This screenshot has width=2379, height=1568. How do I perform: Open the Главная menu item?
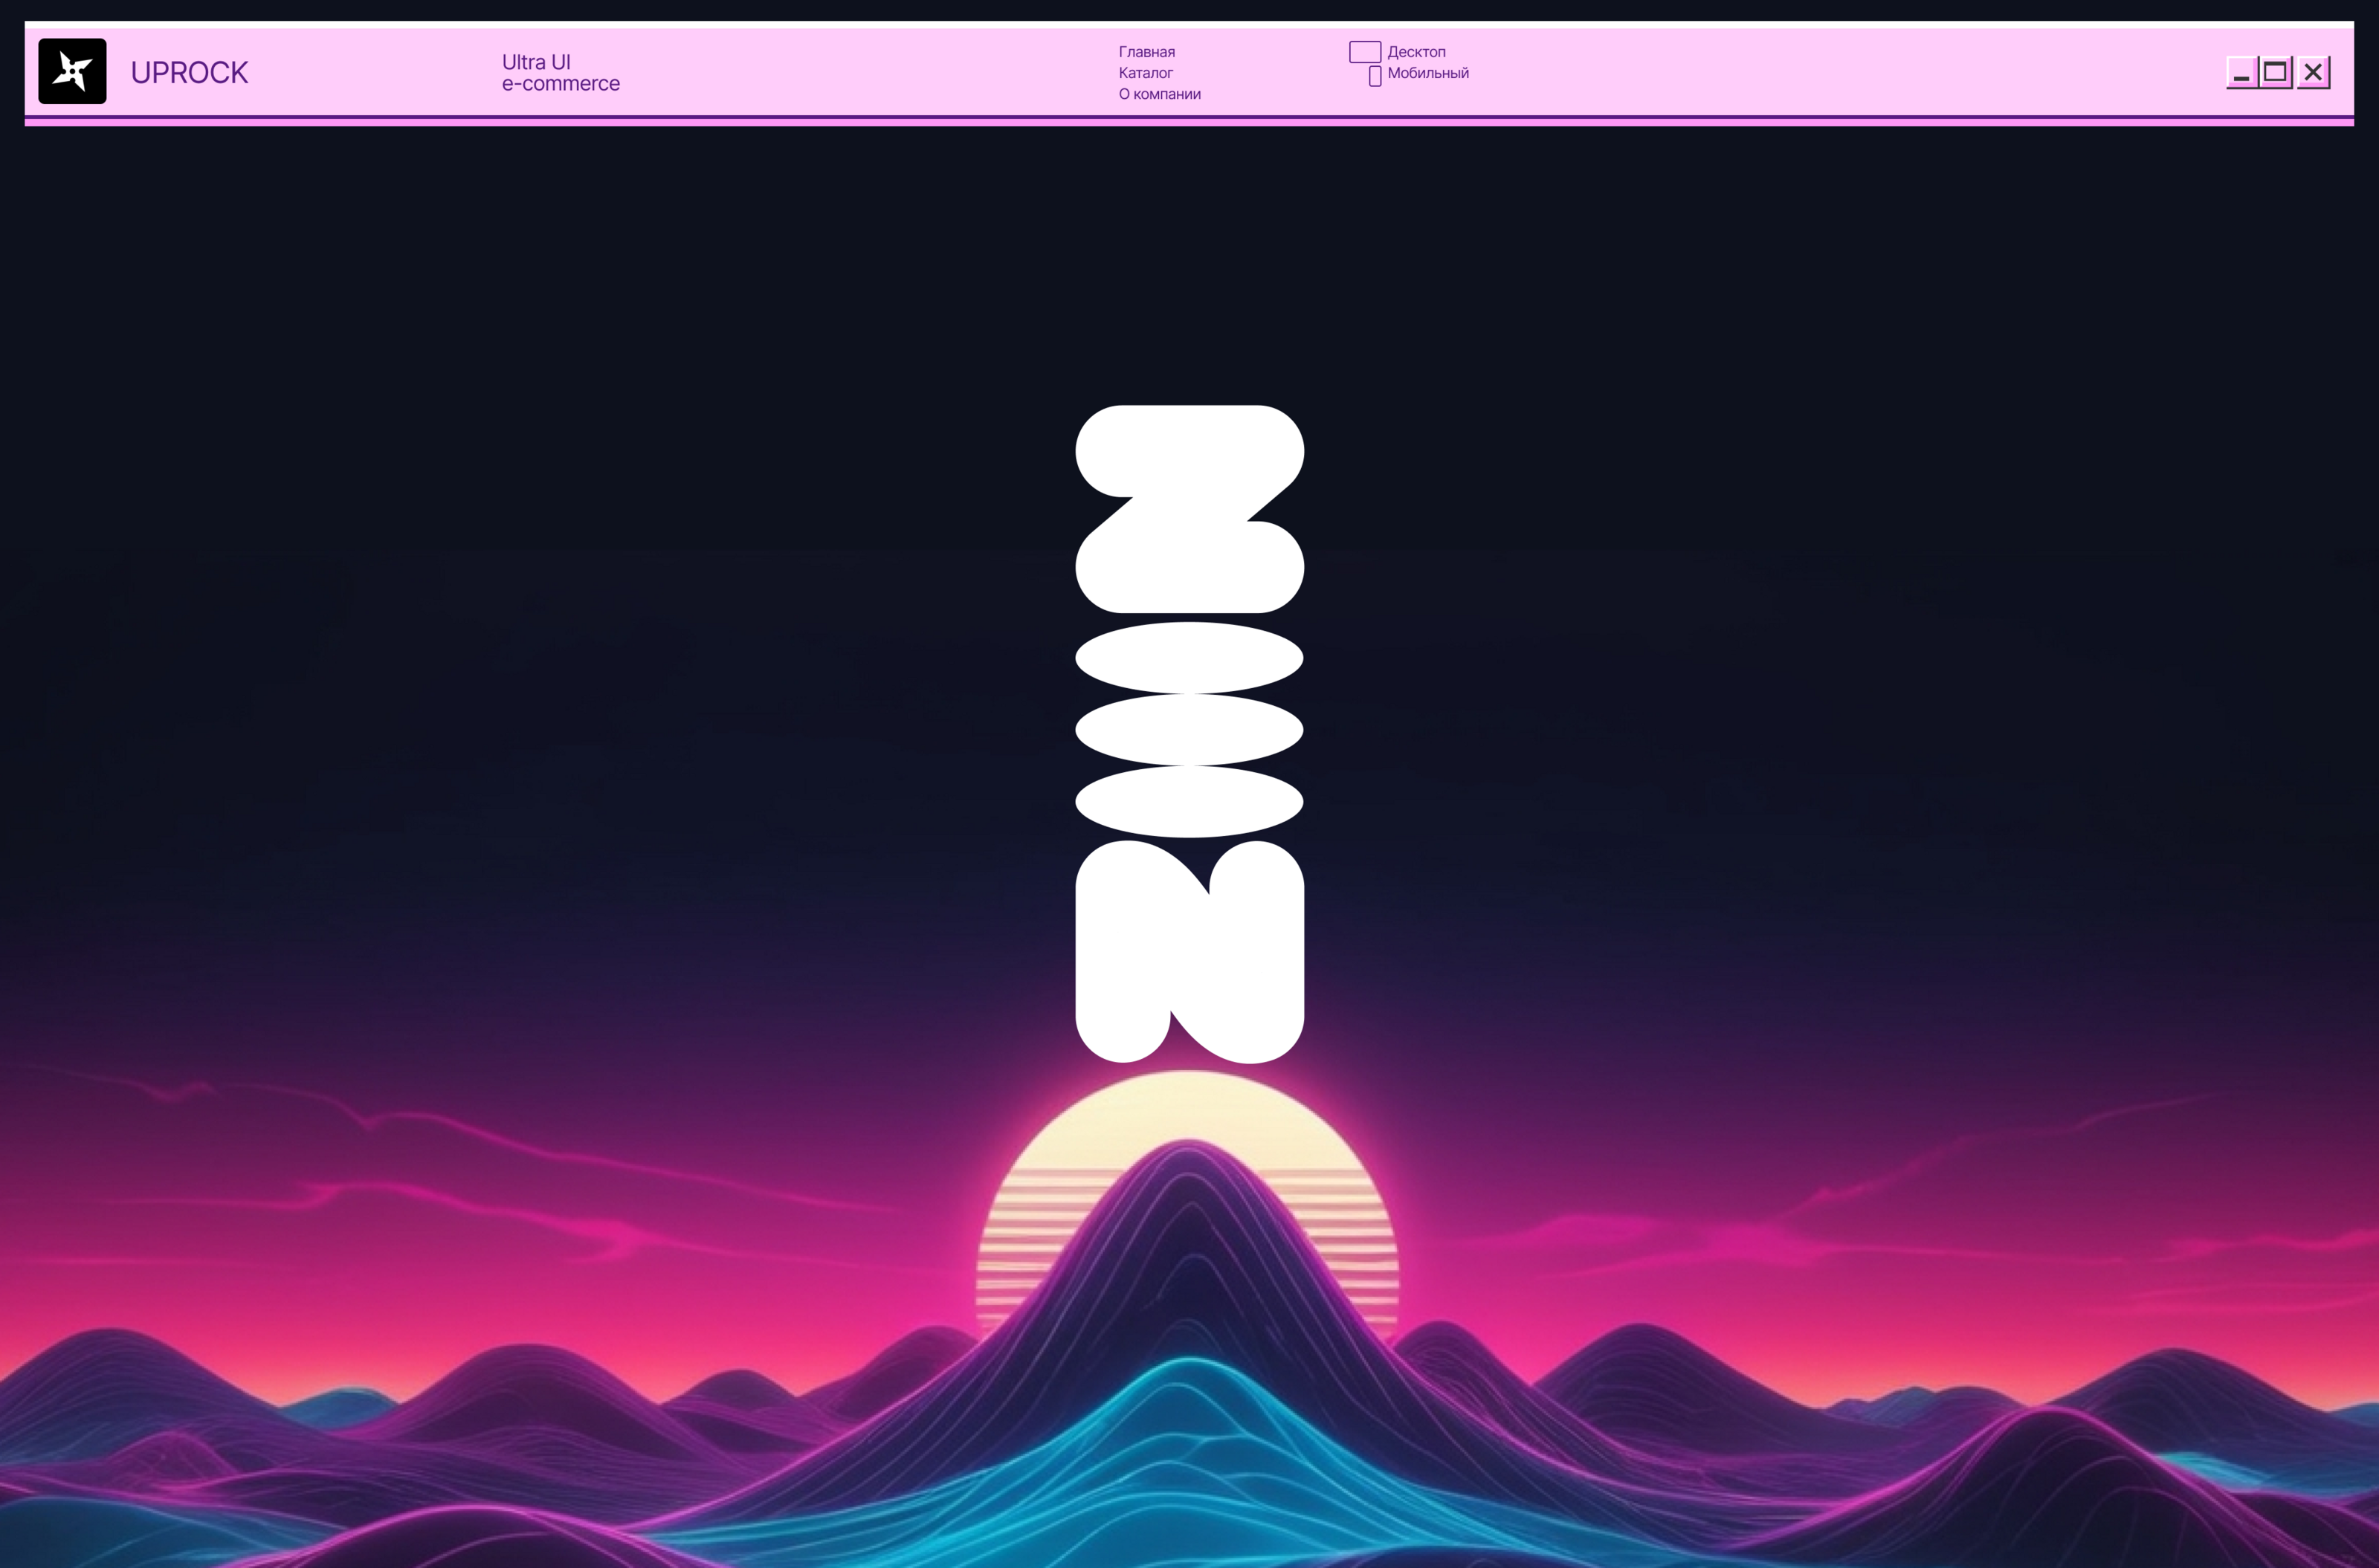click(1146, 52)
